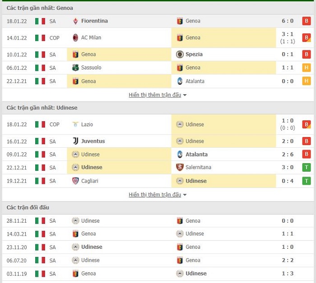Click the Atalanta crest in Genoa's 22.12.21 match
Viewport: 316px width, 283px height.
pos(180,81)
